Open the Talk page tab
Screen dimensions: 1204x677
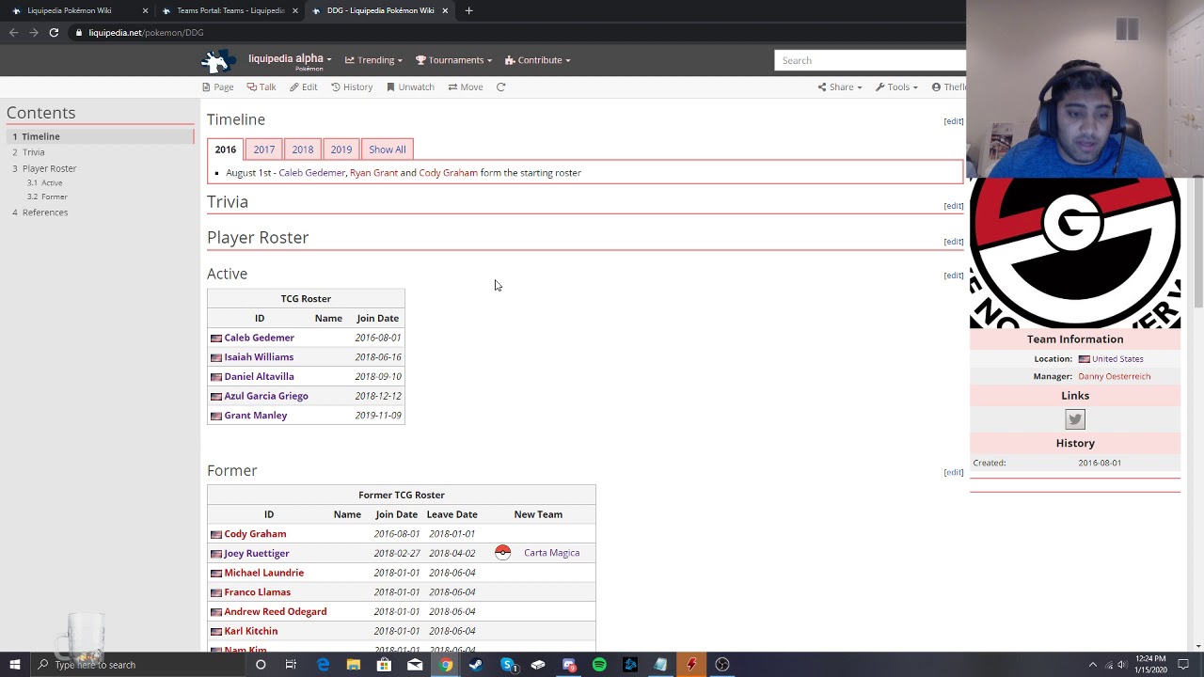261,87
